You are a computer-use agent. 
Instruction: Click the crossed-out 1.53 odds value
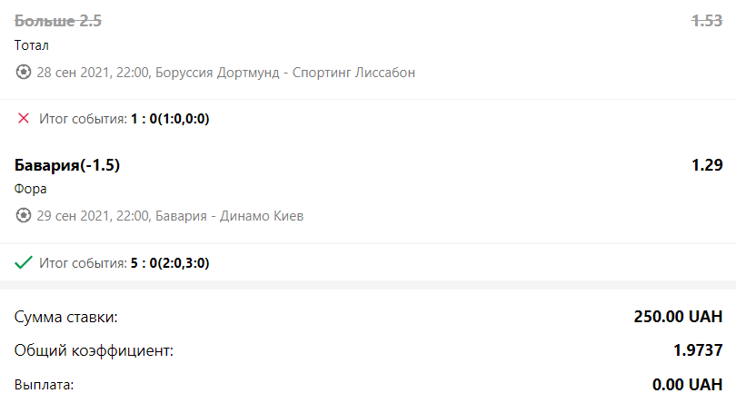tap(707, 21)
